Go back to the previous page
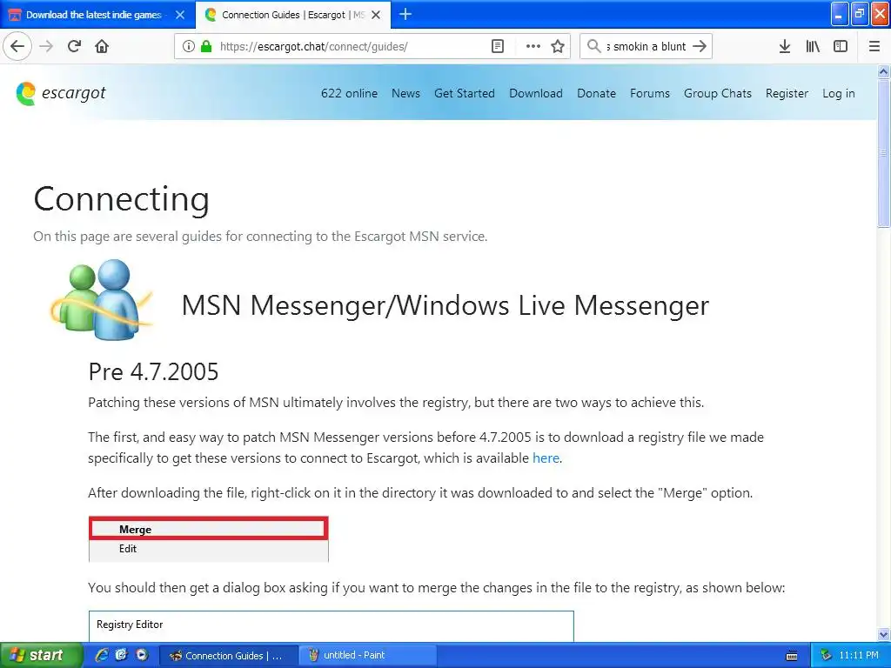Viewport: 891px width, 668px height. click(17, 46)
